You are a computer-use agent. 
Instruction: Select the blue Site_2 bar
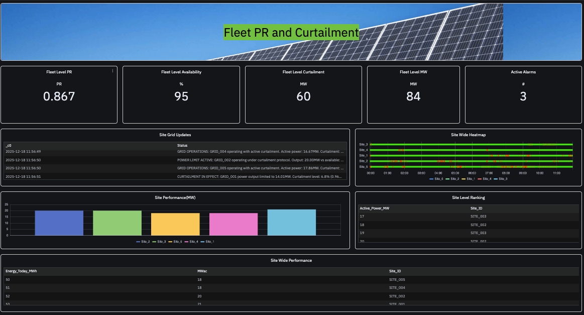pos(59,223)
